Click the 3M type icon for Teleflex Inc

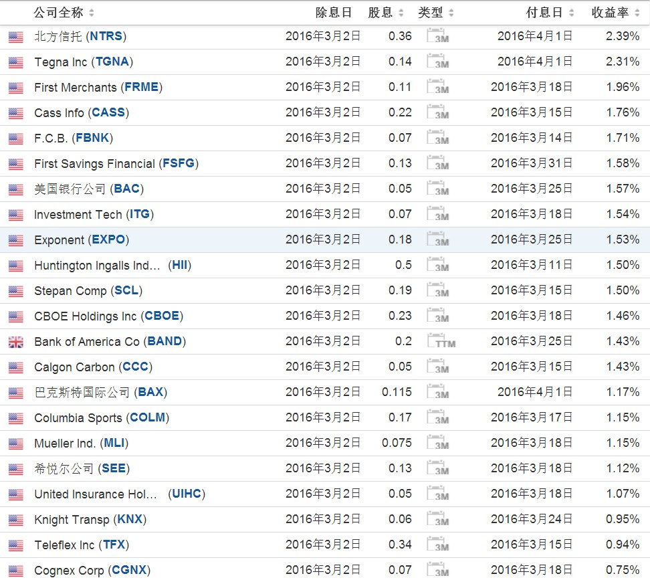tap(437, 545)
